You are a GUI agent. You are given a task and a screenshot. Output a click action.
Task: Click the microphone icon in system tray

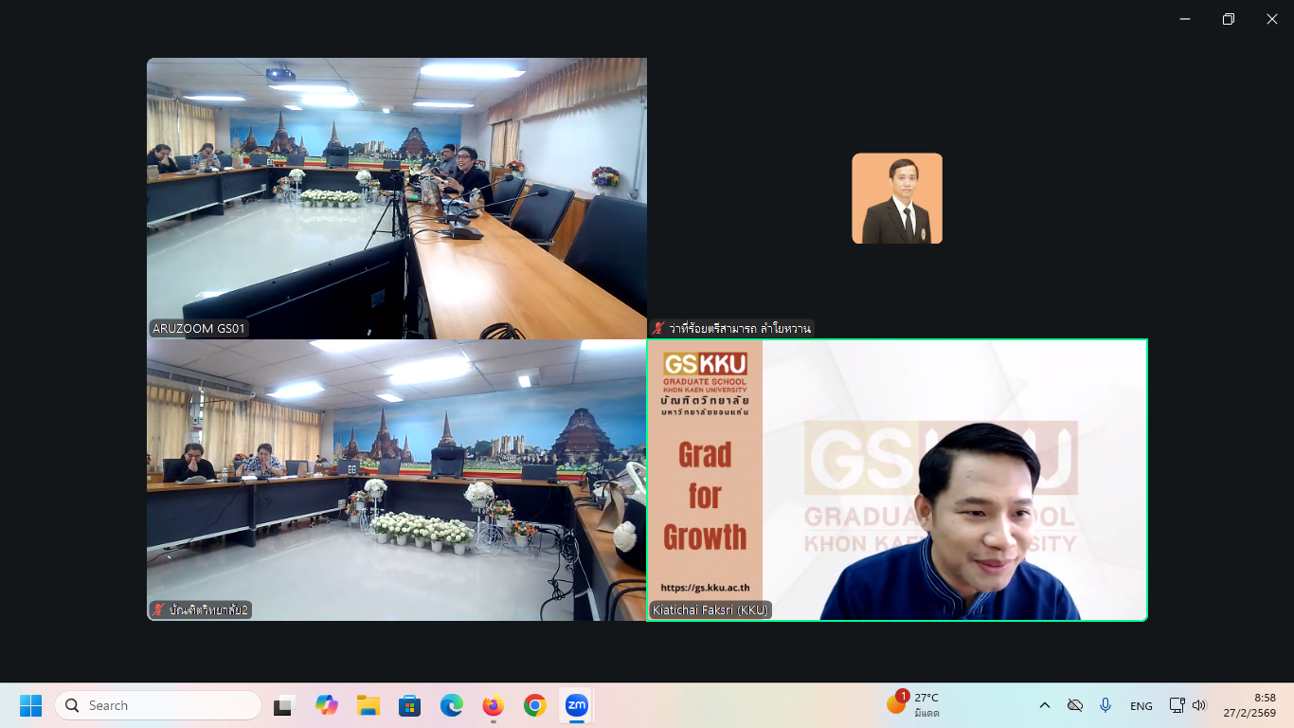tap(1105, 705)
